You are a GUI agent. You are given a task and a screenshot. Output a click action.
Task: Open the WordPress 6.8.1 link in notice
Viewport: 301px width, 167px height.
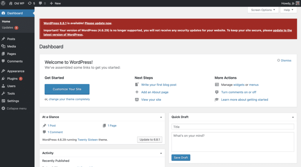click(55, 23)
